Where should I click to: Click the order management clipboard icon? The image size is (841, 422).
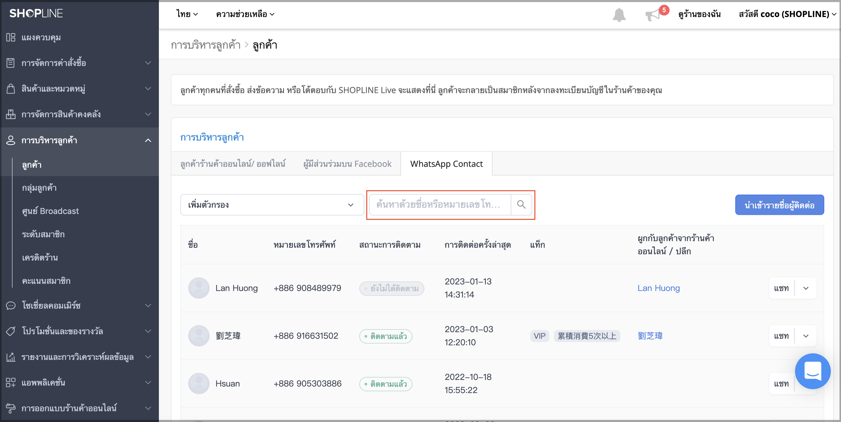[x=11, y=63]
